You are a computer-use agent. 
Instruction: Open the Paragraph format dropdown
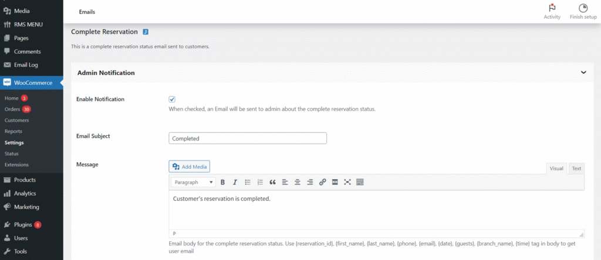pyautogui.click(x=193, y=182)
